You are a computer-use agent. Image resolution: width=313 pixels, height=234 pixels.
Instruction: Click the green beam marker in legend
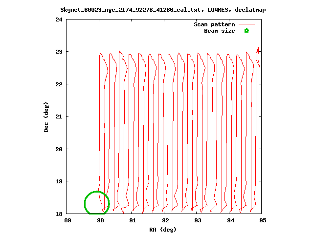click(246, 31)
